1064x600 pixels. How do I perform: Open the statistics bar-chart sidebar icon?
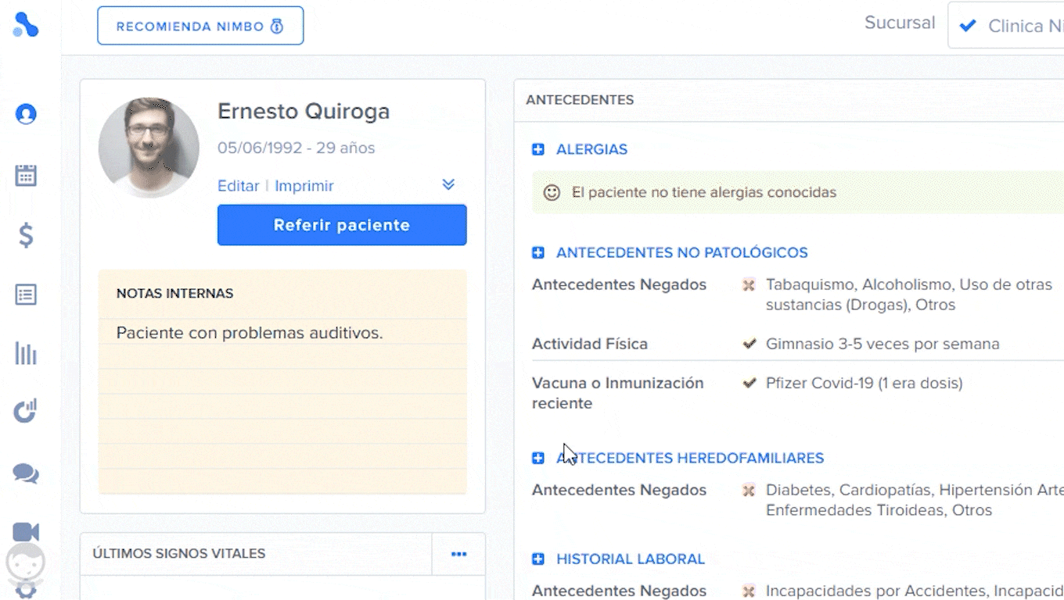(26, 354)
